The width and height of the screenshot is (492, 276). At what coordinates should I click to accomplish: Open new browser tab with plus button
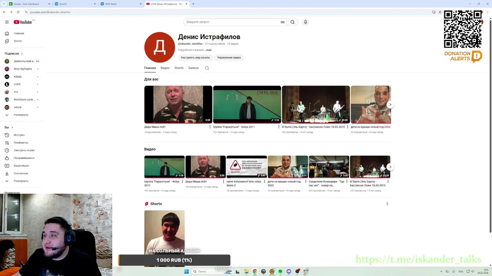coord(193,4)
